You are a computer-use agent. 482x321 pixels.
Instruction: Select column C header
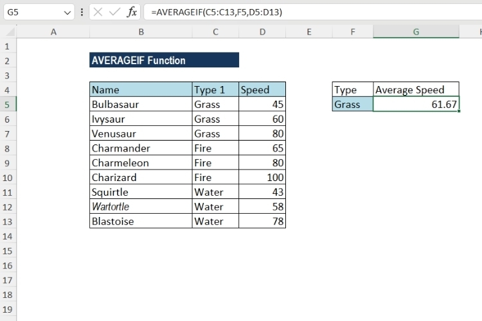coord(215,32)
